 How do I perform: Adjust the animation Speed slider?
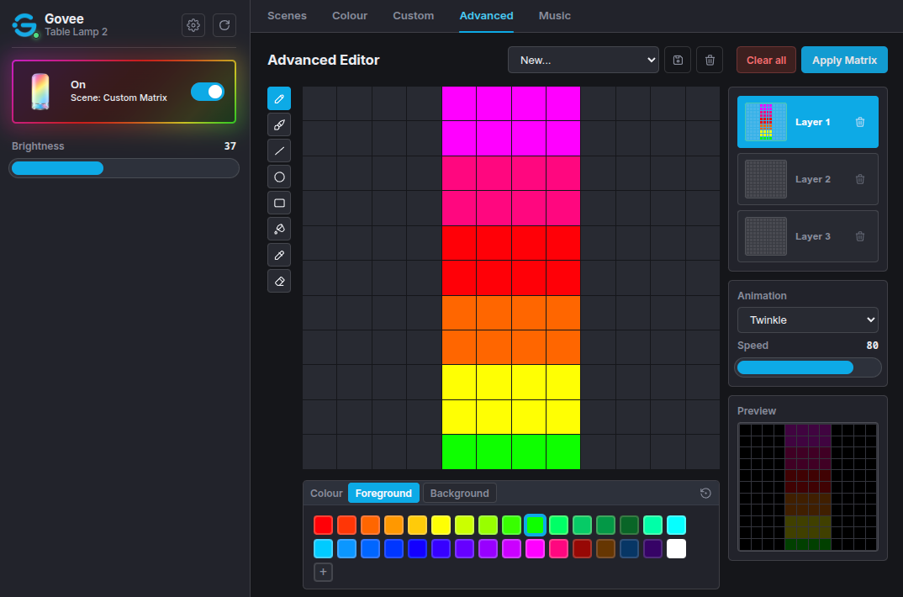point(807,368)
